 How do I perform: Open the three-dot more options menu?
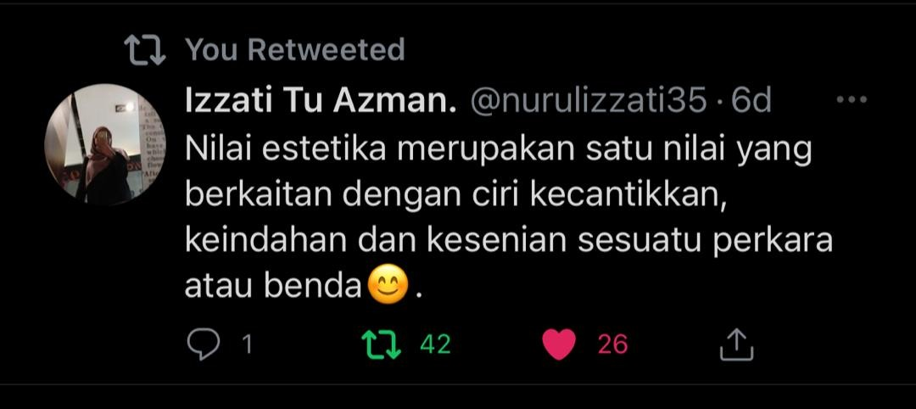[852, 100]
